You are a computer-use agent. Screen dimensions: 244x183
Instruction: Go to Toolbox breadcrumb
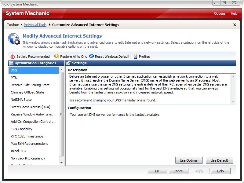tap(13, 25)
